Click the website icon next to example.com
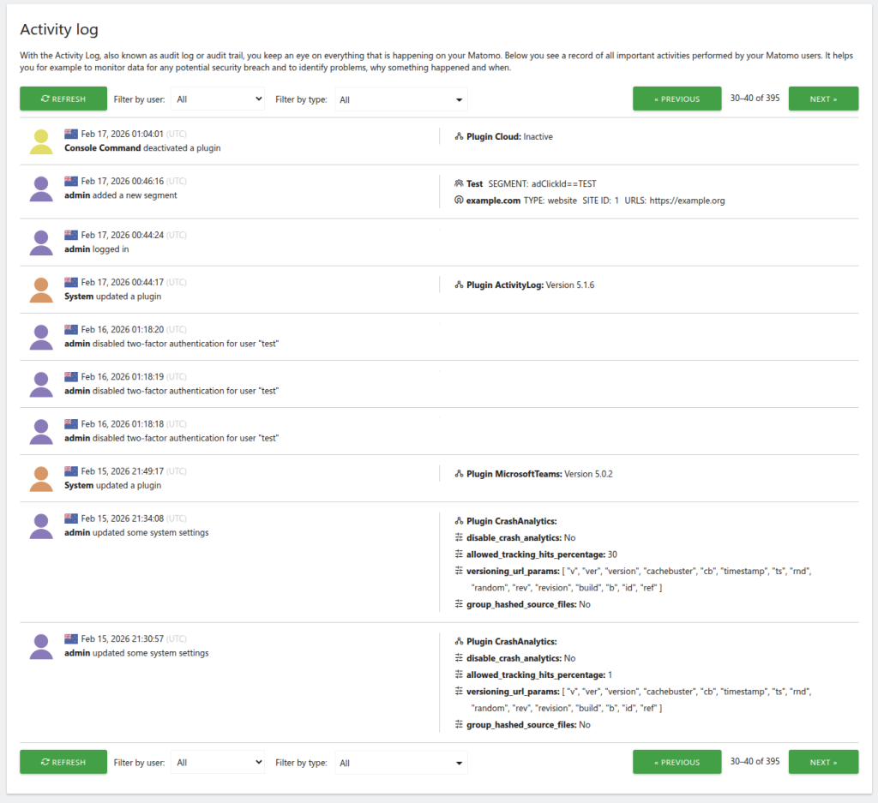The height and width of the screenshot is (803, 878). coord(459,201)
